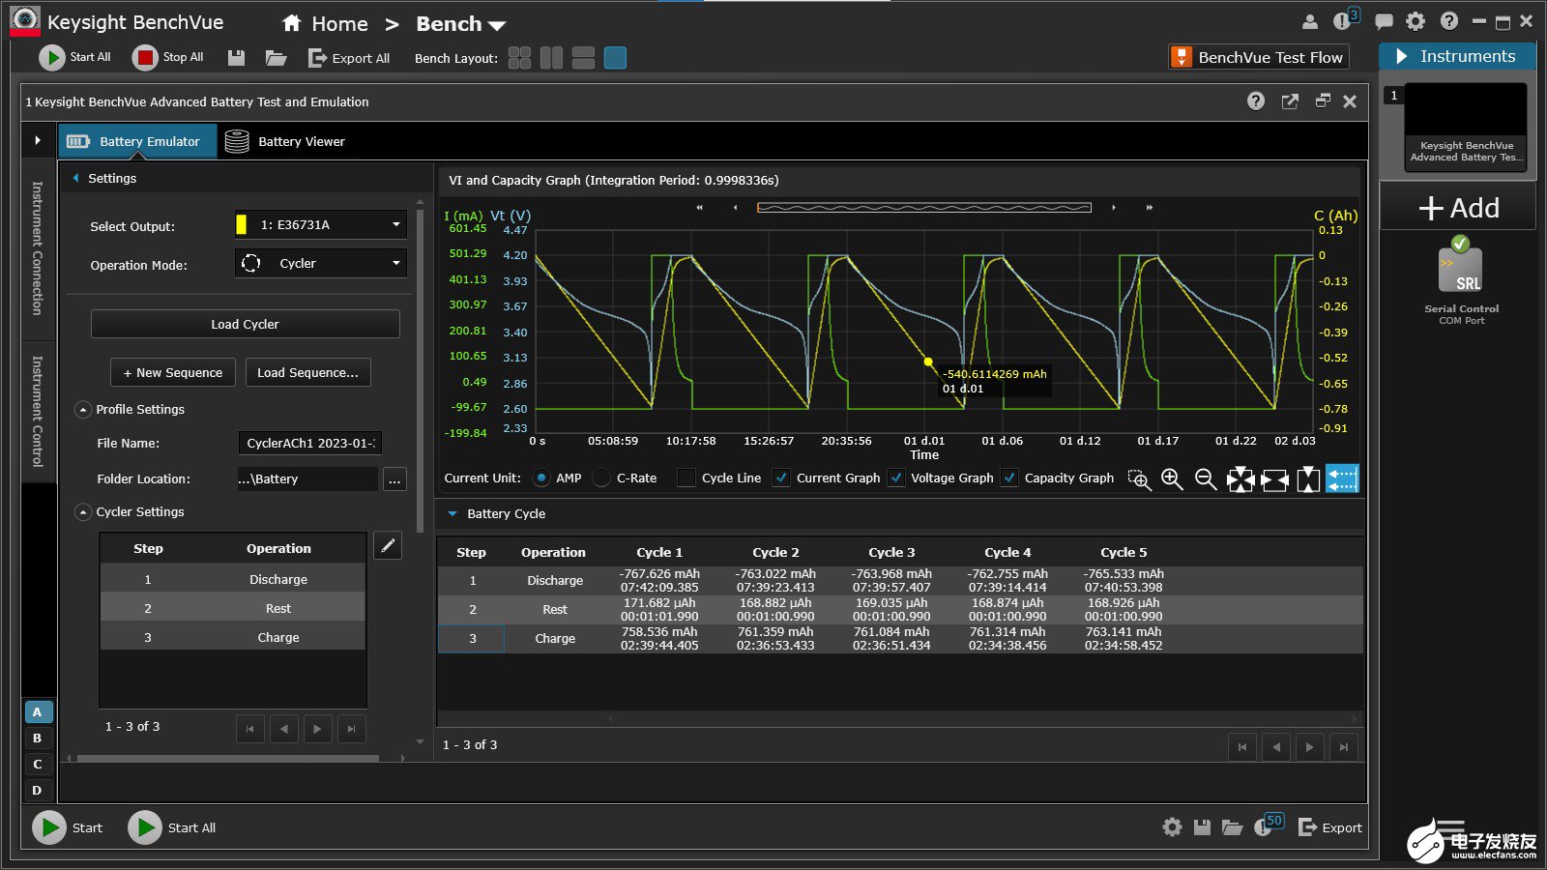Select the C-Rate current unit
The image size is (1547, 870).
[x=602, y=478]
